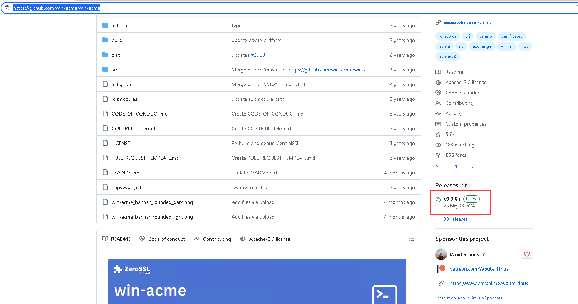Open issue #2568 link
This screenshot has width=578, height=304.
point(258,55)
